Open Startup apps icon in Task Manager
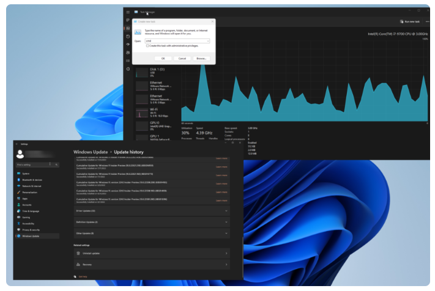Screen dimensions: 435x291 coord(128,45)
